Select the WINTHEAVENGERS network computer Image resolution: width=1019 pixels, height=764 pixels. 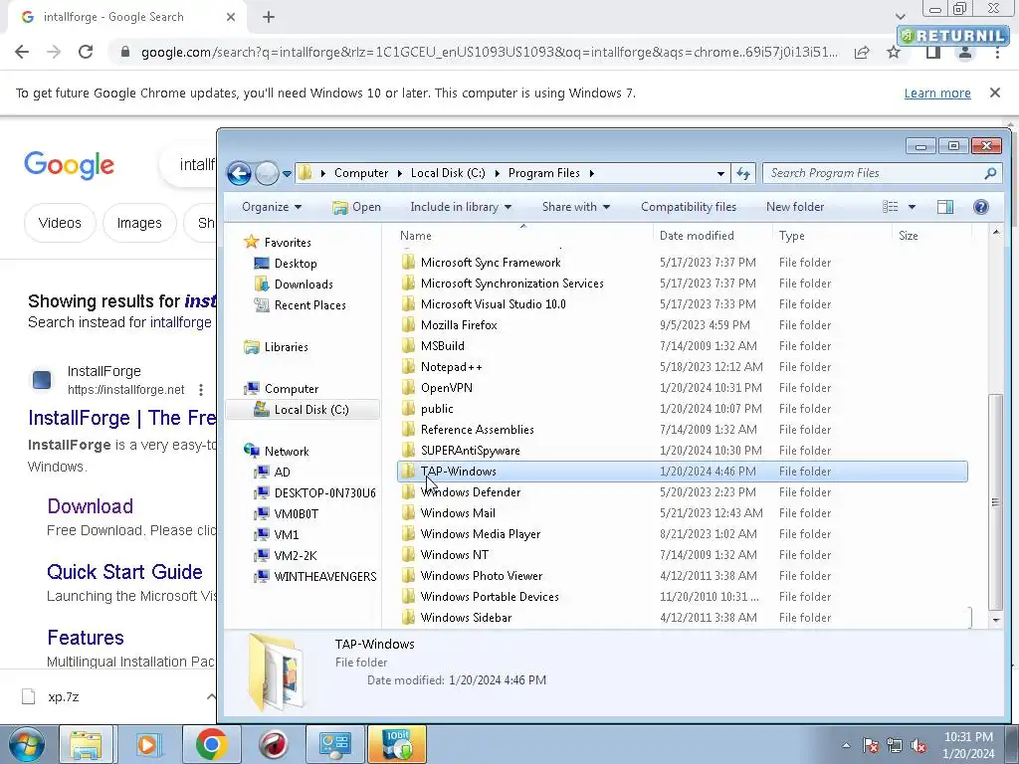coord(325,576)
